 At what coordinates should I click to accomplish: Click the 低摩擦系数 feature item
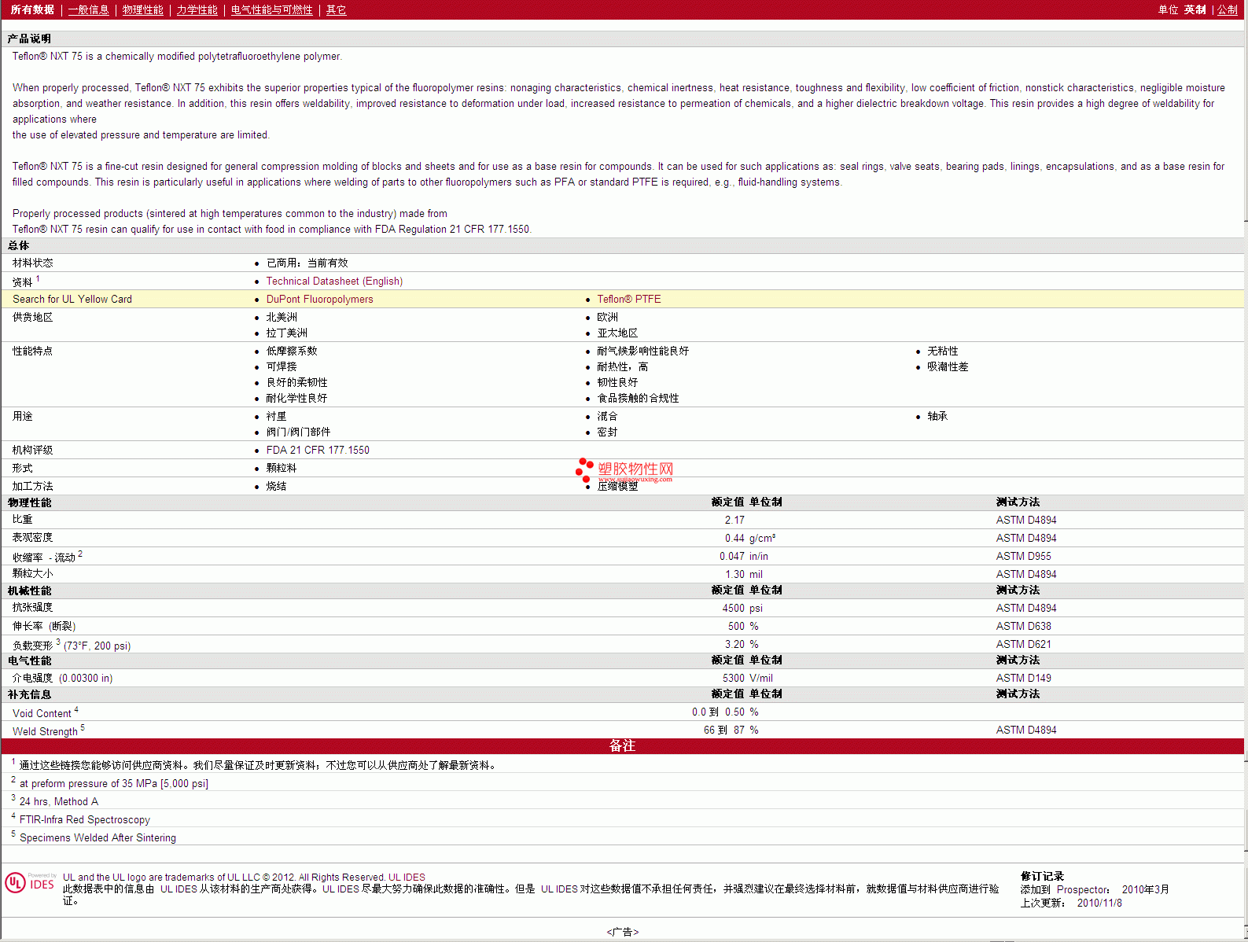coord(292,351)
